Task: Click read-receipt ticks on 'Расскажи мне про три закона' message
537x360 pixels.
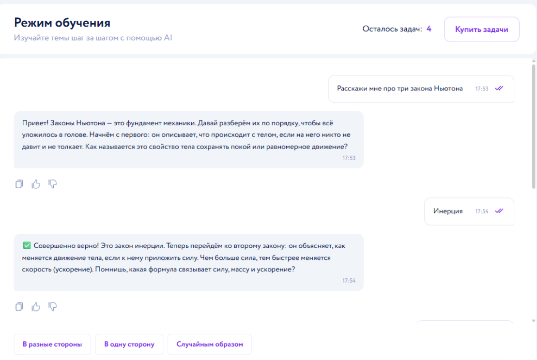Action: [x=499, y=88]
